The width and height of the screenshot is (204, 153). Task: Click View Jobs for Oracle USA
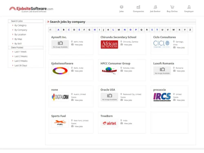click(128, 100)
